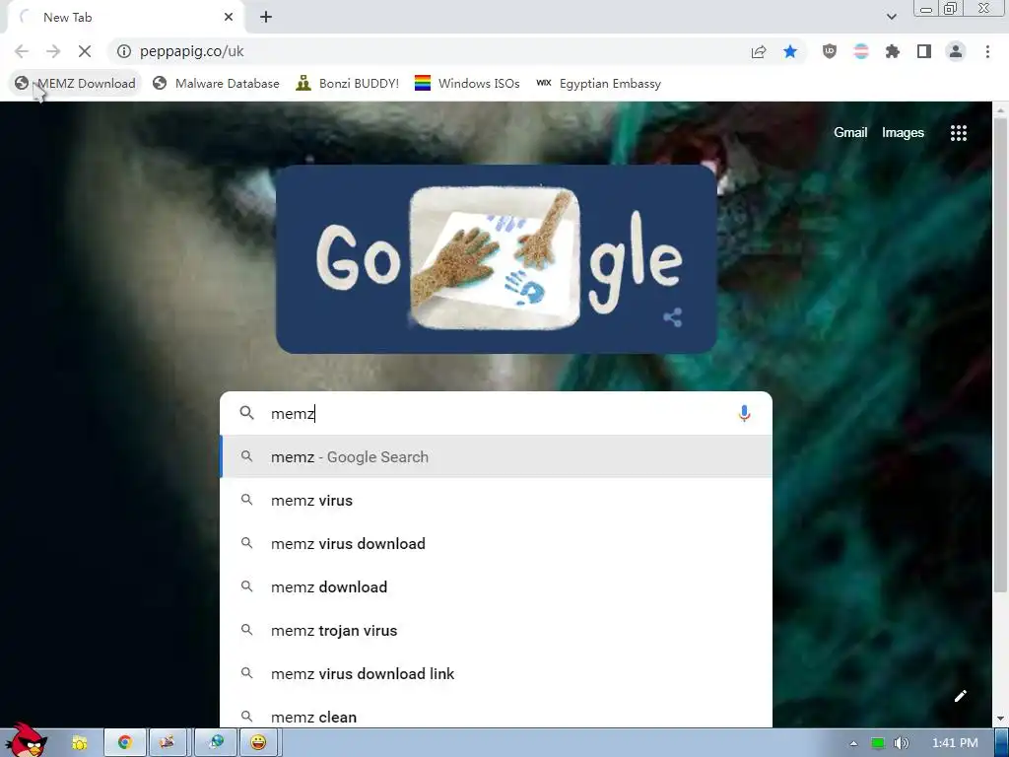Open Bonzi BUDDY! bookmark
1009x757 pixels.
click(348, 84)
